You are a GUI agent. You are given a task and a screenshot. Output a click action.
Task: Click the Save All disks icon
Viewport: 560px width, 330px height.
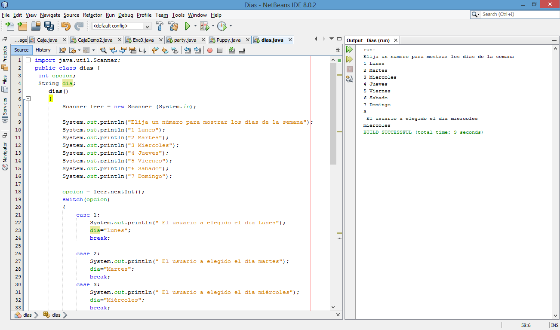pos(49,26)
